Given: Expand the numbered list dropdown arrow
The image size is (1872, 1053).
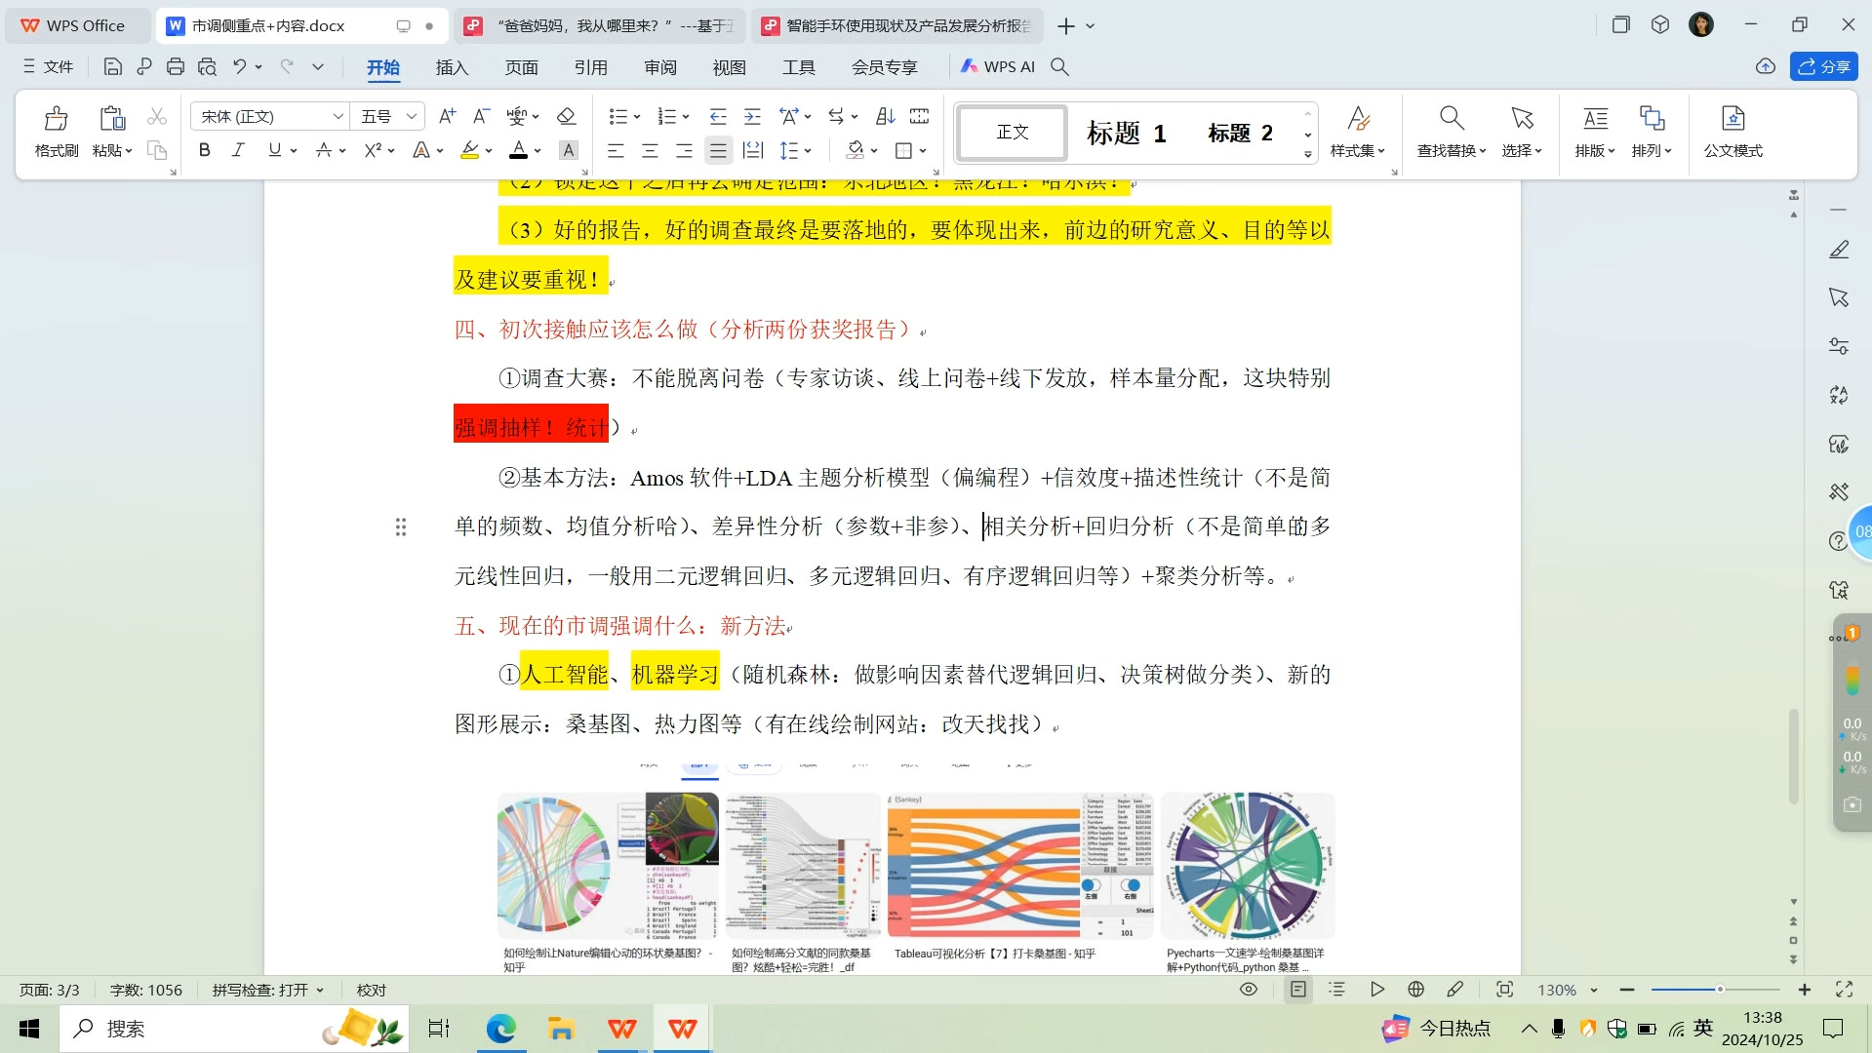Looking at the screenshot, I should (686, 117).
